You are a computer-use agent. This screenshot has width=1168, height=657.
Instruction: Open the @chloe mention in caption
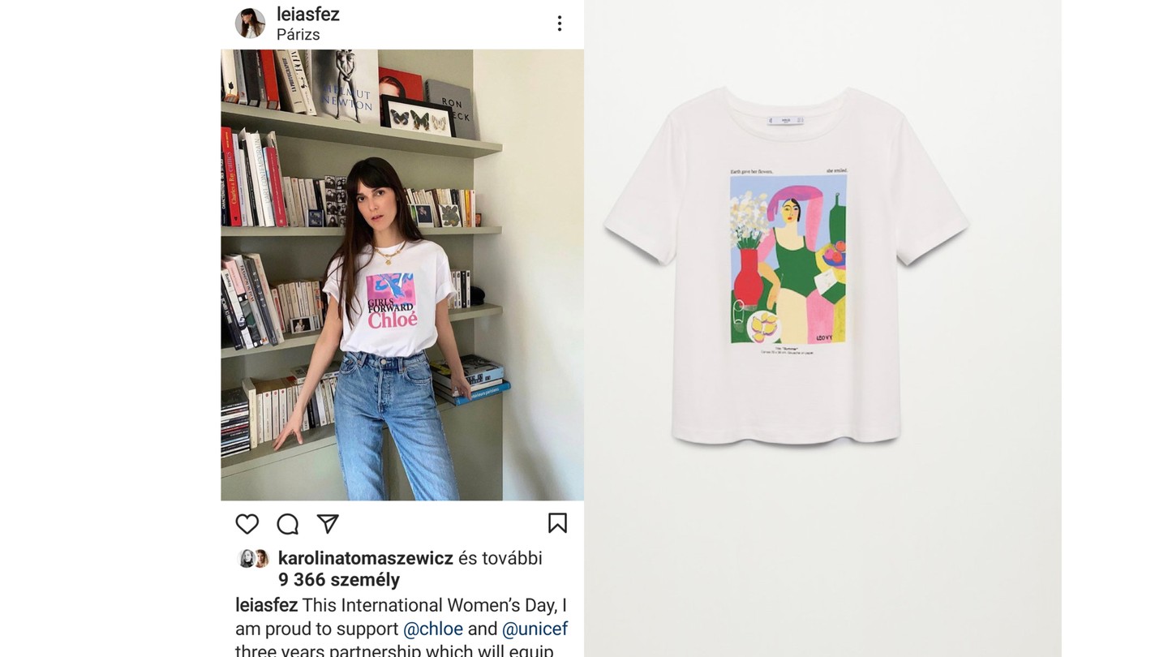tap(433, 629)
